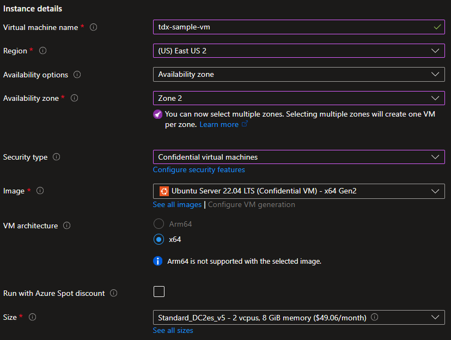This screenshot has width=451, height=340.
Task: Click VM architecture info icon
Action: click(66, 226)
